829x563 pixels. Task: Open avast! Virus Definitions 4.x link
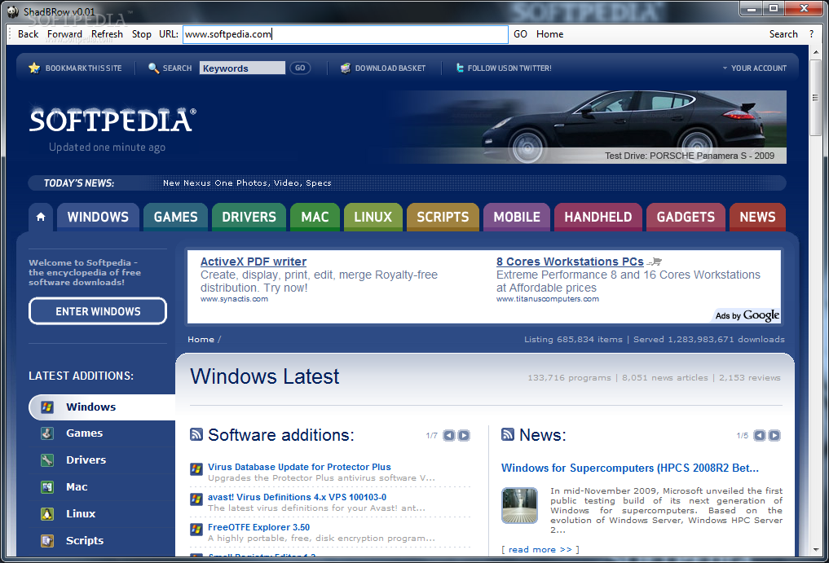[x=298, y=497]
